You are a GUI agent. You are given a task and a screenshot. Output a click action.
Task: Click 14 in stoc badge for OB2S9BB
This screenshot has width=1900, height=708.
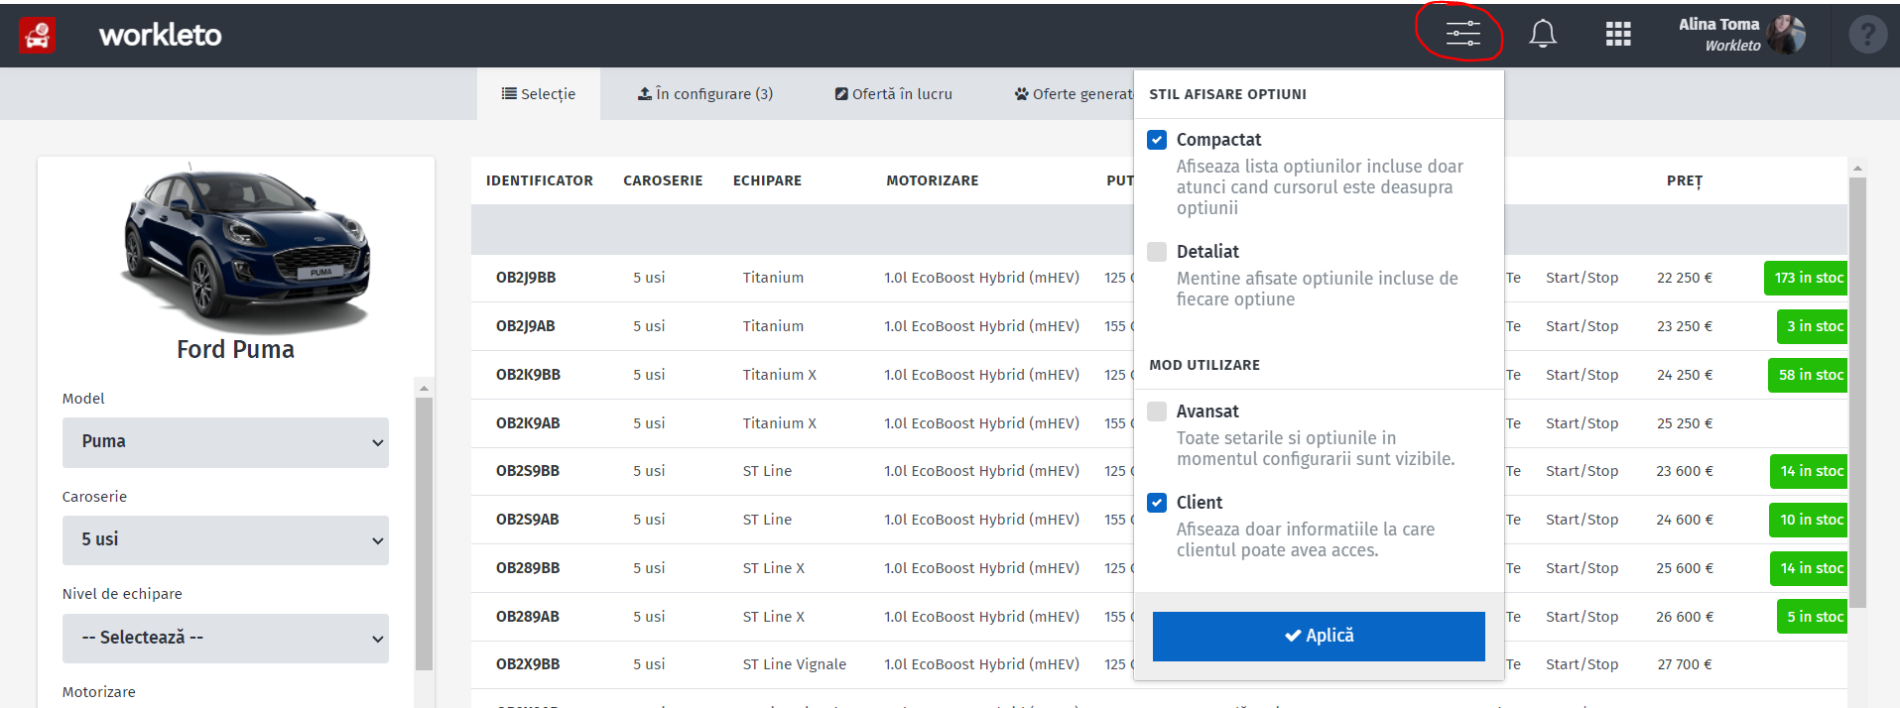click(1810, 471)
